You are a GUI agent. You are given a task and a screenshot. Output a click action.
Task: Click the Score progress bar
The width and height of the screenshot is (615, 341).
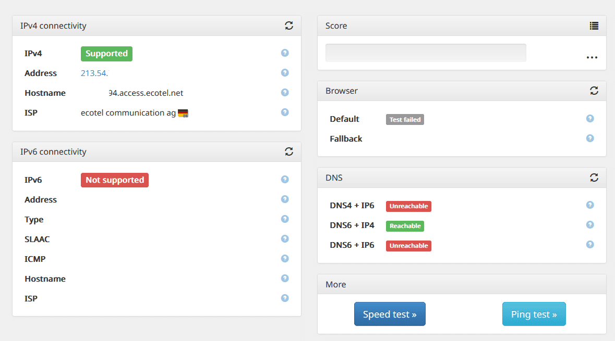point(426,53)
